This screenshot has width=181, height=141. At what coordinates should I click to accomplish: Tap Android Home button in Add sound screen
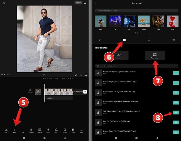(x=136, y=138)
